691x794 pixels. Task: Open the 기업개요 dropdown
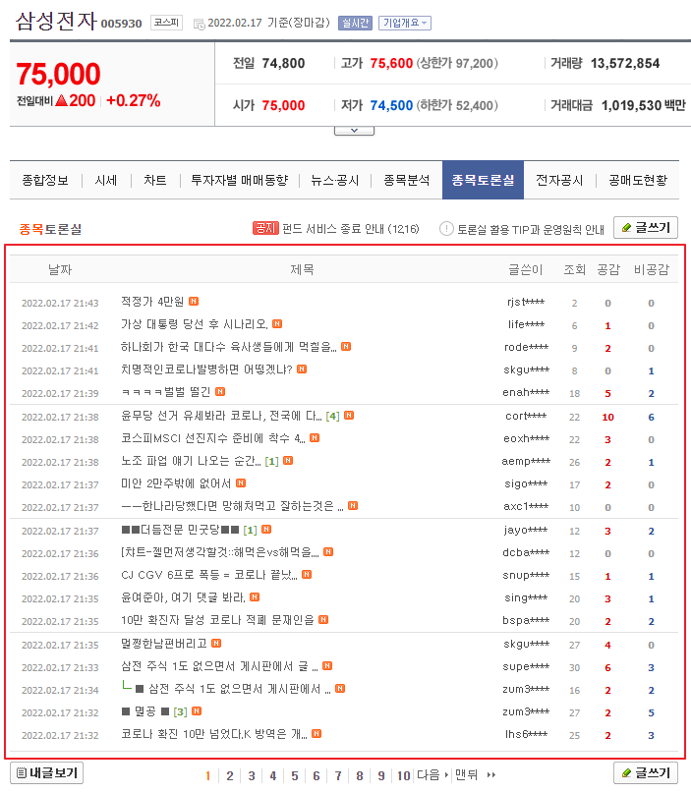(x=404, y=24)
